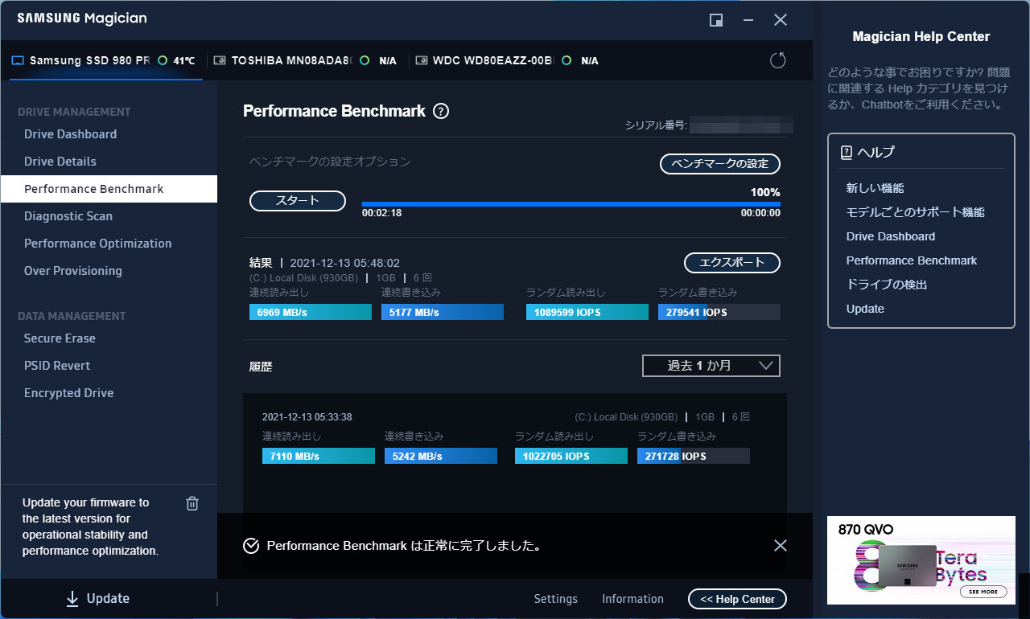
Task: Click the 41℃ temperature reading
Action: [184, 60]
